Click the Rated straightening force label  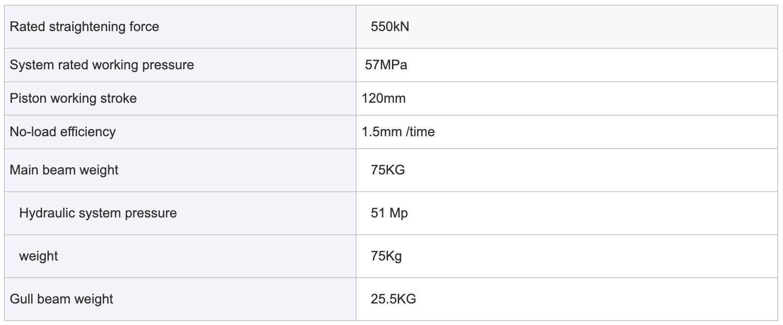pyautogui.click(x=84, y=27)
